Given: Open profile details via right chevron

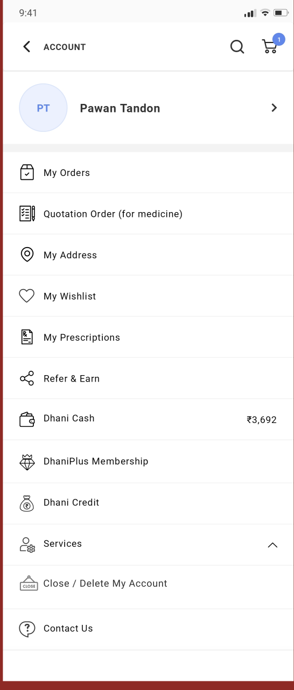Looking at the screenshot, I should click(x=274, y=108).
